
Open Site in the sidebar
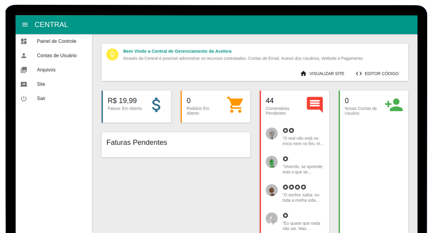(41, 84)
